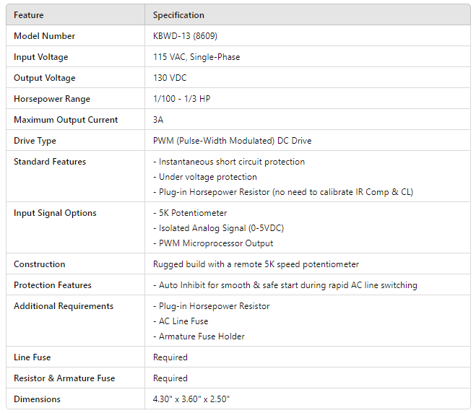This screenshot has width=476, height=413.
Task: Click the Instantaneous short circuit protection line
Action: tap(229, 162)
